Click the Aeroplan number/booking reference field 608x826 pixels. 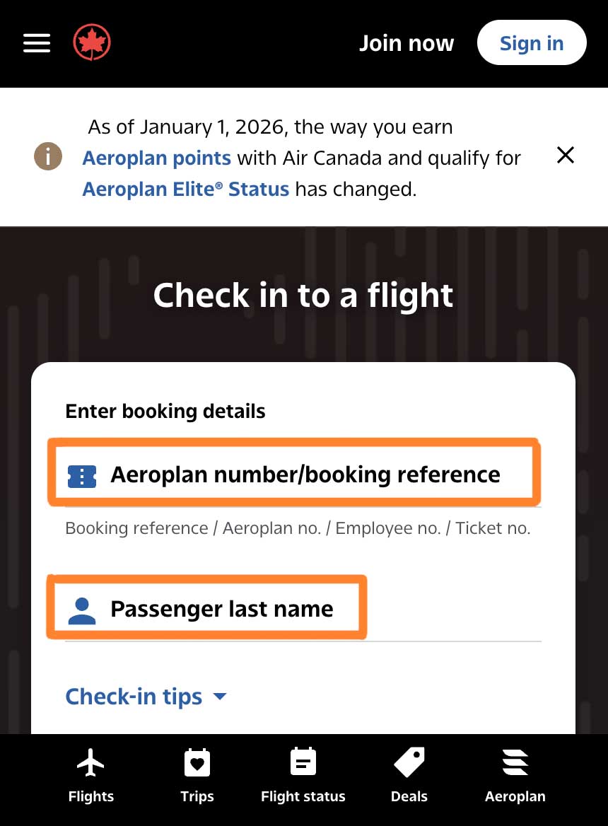305,475
